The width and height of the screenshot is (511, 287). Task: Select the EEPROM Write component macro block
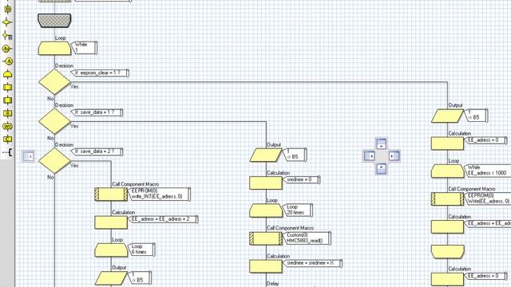[447, 199]
